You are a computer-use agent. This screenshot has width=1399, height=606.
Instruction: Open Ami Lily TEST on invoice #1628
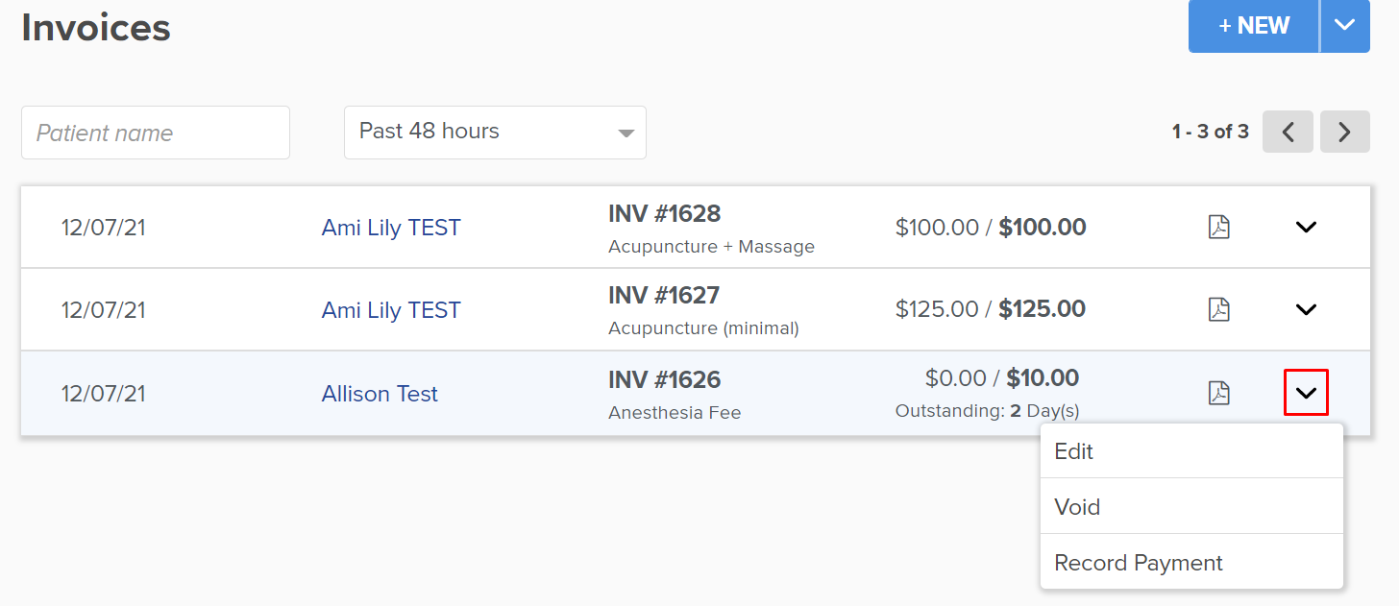391,228
